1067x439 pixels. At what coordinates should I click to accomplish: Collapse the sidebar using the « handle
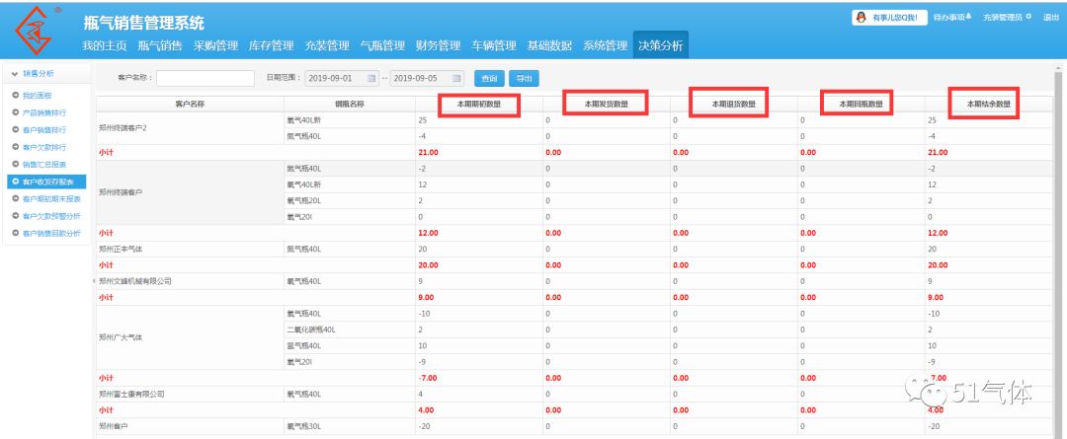pyautogui.click(x=94, y=280)
